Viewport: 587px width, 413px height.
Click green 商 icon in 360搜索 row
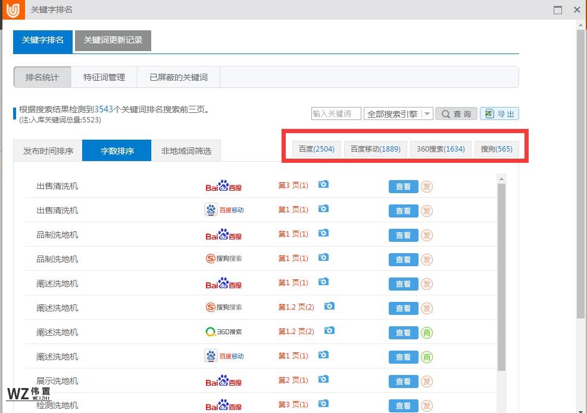tap(427, 333)
